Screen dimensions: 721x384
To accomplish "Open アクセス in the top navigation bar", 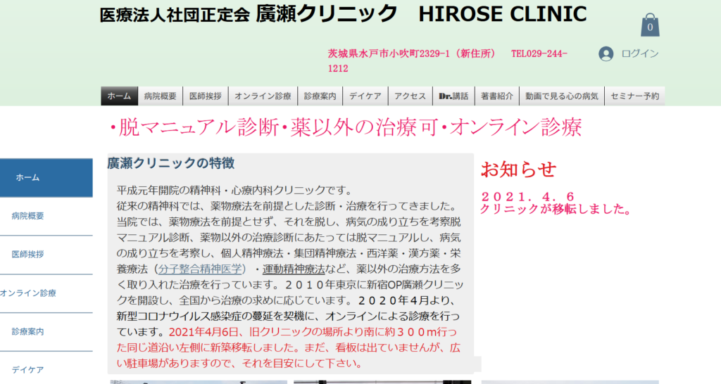I will [410, 96].
